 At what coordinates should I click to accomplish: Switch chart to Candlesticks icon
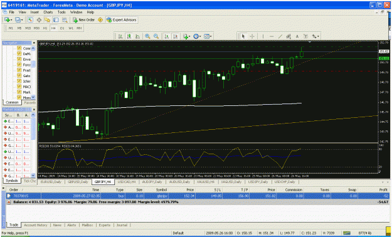pos(129,36)
